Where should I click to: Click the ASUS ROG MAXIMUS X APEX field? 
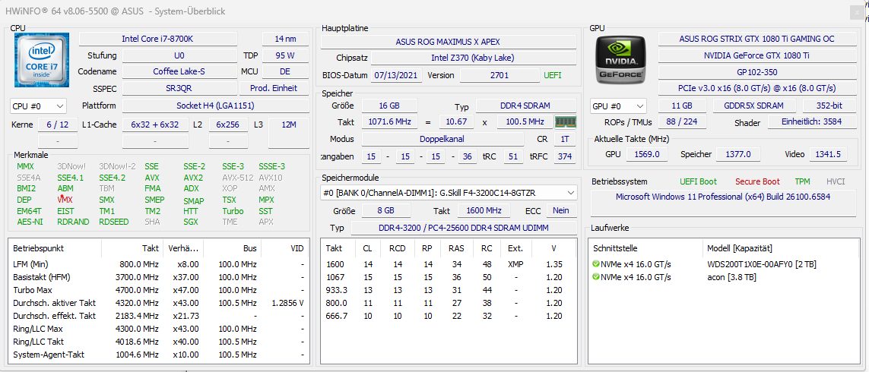(449, 42)
